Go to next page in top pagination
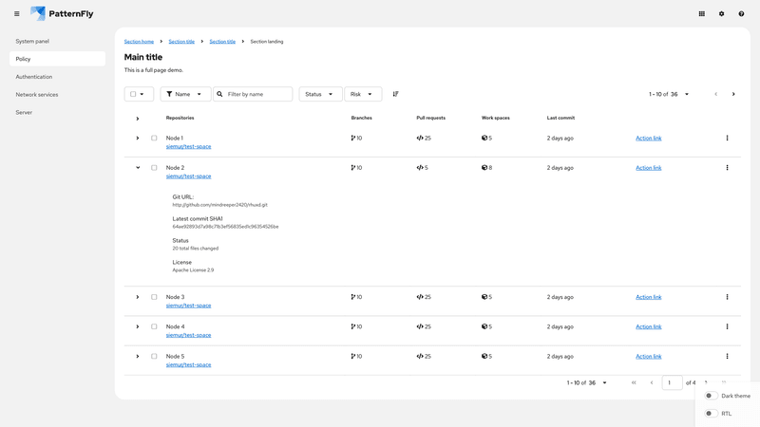The image size is (760, 427). click(733, 94)
